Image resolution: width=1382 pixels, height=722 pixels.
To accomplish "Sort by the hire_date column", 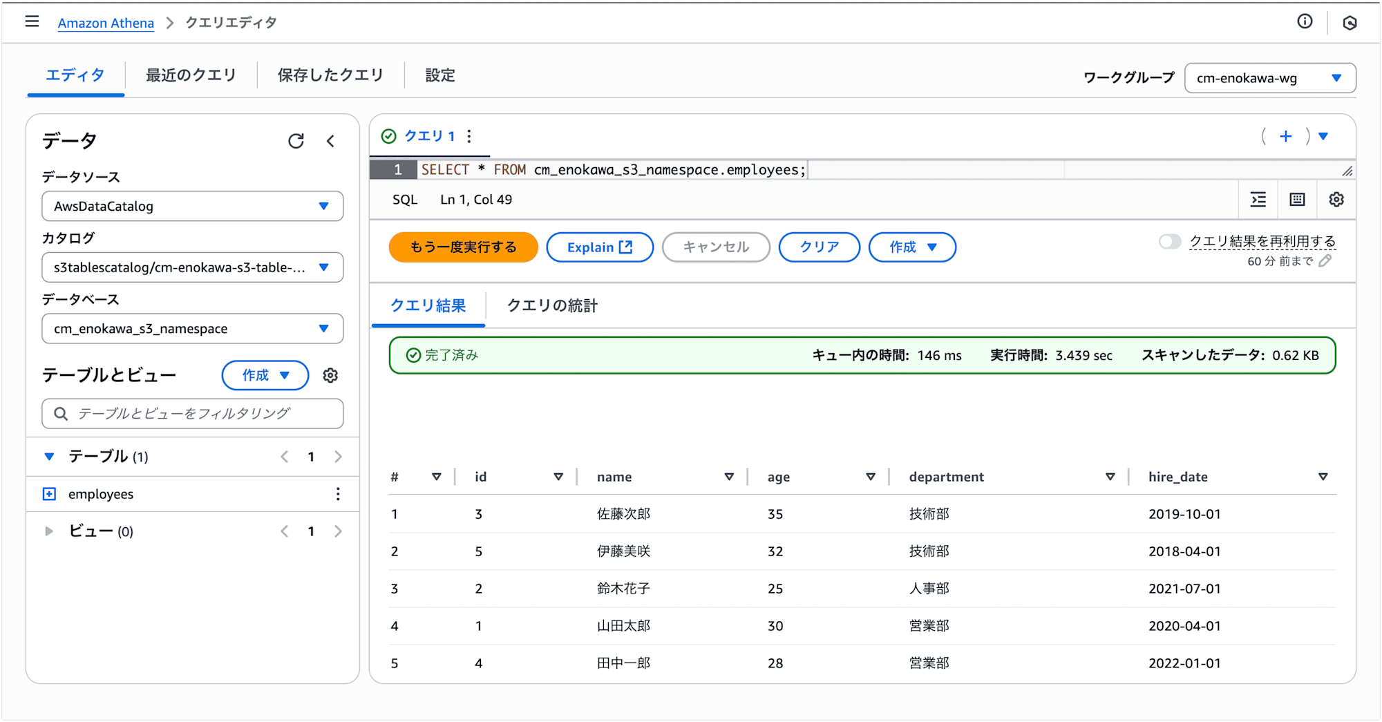I will coord(1323,477).
